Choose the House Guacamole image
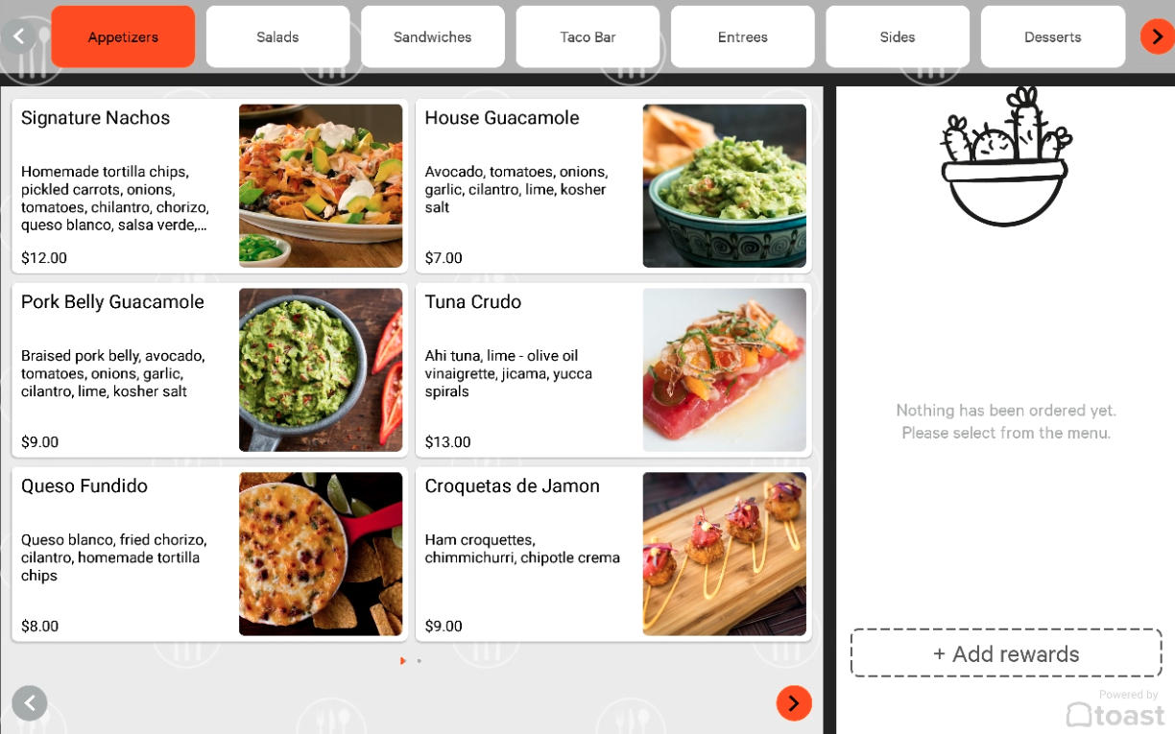 coord(725,186)
